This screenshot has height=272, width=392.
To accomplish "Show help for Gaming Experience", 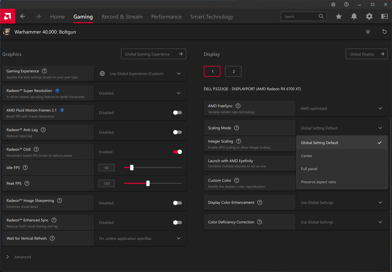I will click(x=44, y=71).
